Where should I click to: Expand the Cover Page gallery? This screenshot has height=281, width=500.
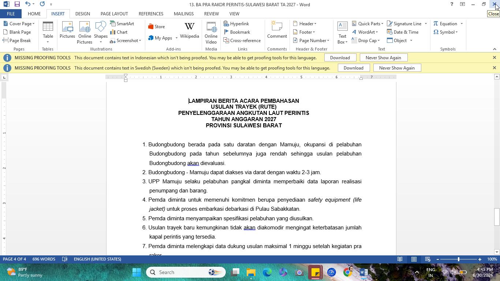[19, 23]
